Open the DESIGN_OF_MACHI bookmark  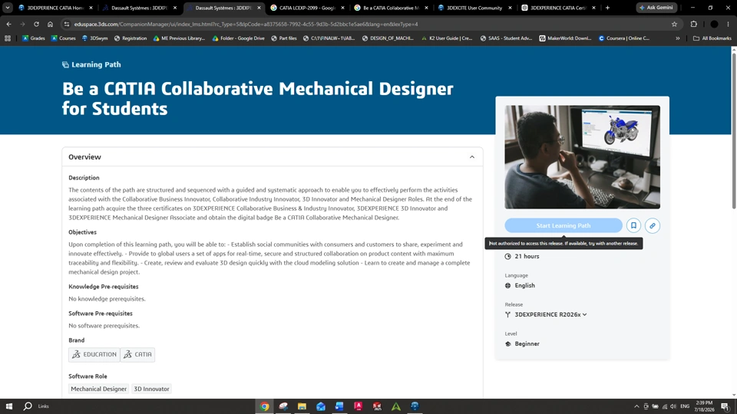click(388, 38)
